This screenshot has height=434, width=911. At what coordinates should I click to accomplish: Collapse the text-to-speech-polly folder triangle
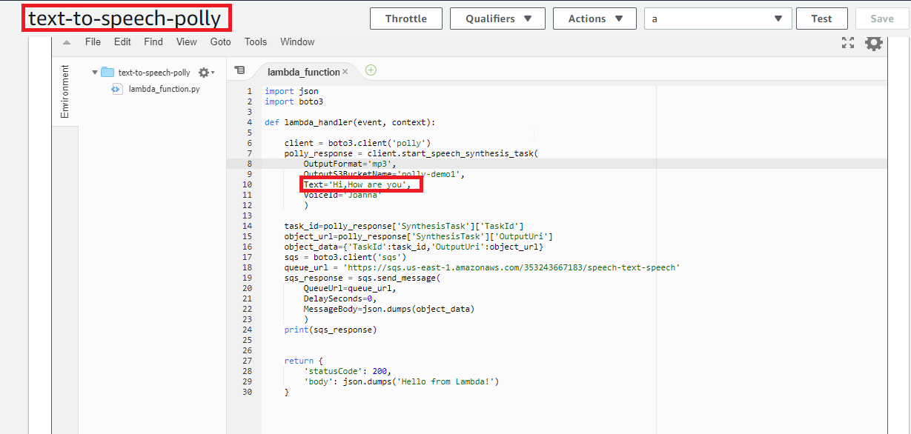point(95,73)
